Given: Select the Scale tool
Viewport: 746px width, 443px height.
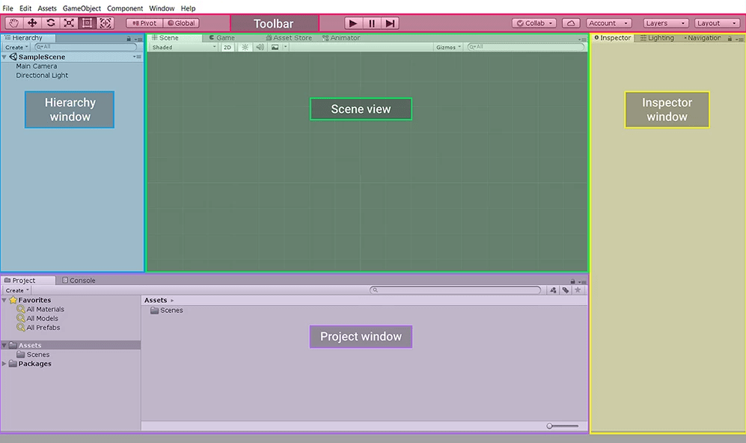Looking at the screenshot, I should click(x=69, y=22).
